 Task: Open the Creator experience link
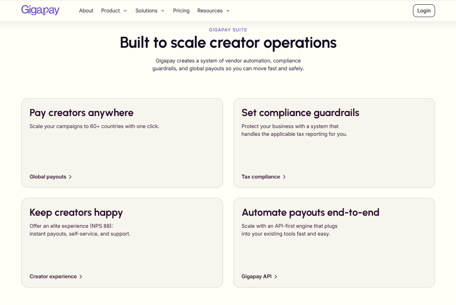tap(53, 276)
